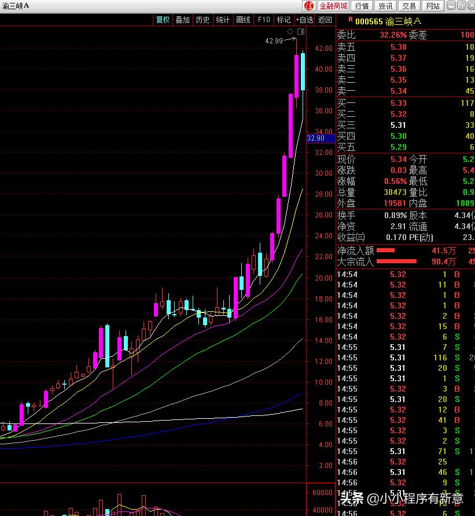Open the 交易 trading menu
This screenshot has width=475, height=516.
409,6
